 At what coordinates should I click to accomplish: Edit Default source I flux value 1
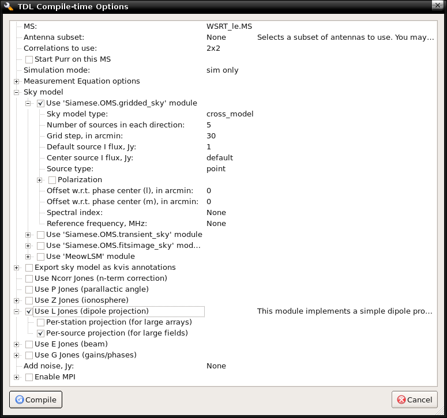click(209, 147)
